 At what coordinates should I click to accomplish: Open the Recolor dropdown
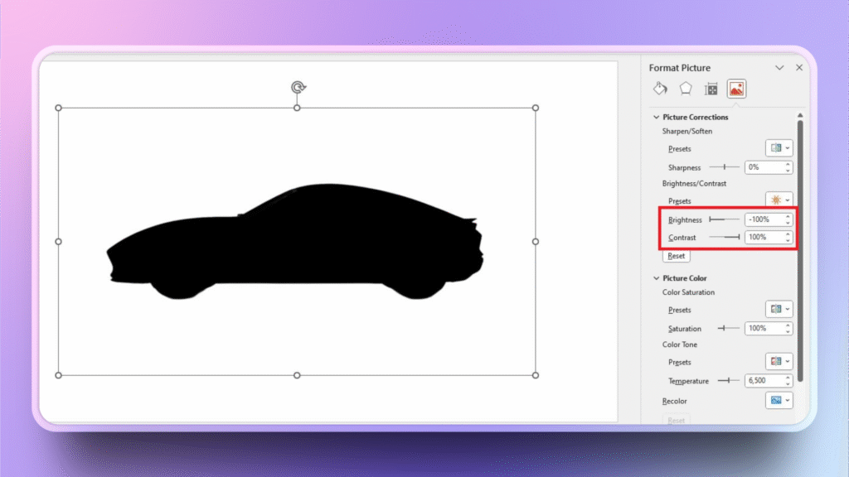pyautogui.click(x=779, y=401)
